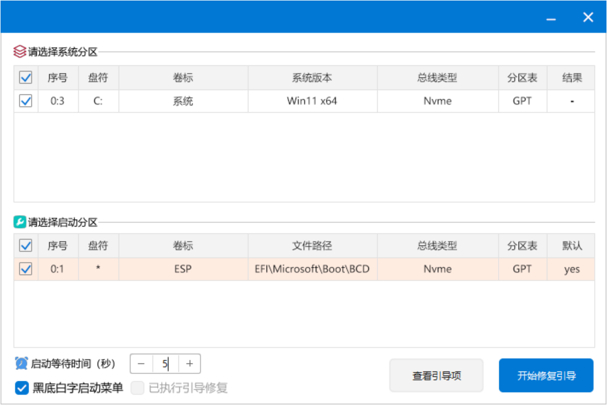Uncheck the C: system partition row checkbox
The image size is (607, 405).
(x=26, y=101)
